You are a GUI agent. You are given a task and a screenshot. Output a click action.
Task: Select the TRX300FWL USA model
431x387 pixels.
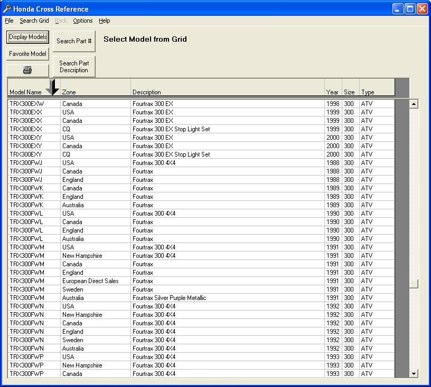click(201, 214)
